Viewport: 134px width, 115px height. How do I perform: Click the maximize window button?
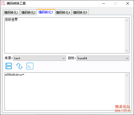point(115,3)
